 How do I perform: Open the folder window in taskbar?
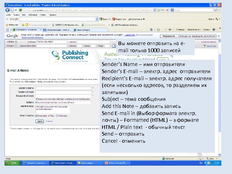90,163
